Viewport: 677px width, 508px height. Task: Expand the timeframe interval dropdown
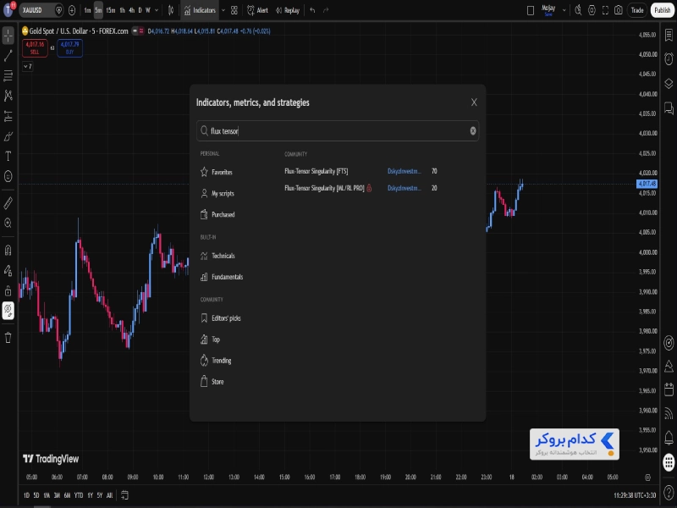[x=157, y=10]
